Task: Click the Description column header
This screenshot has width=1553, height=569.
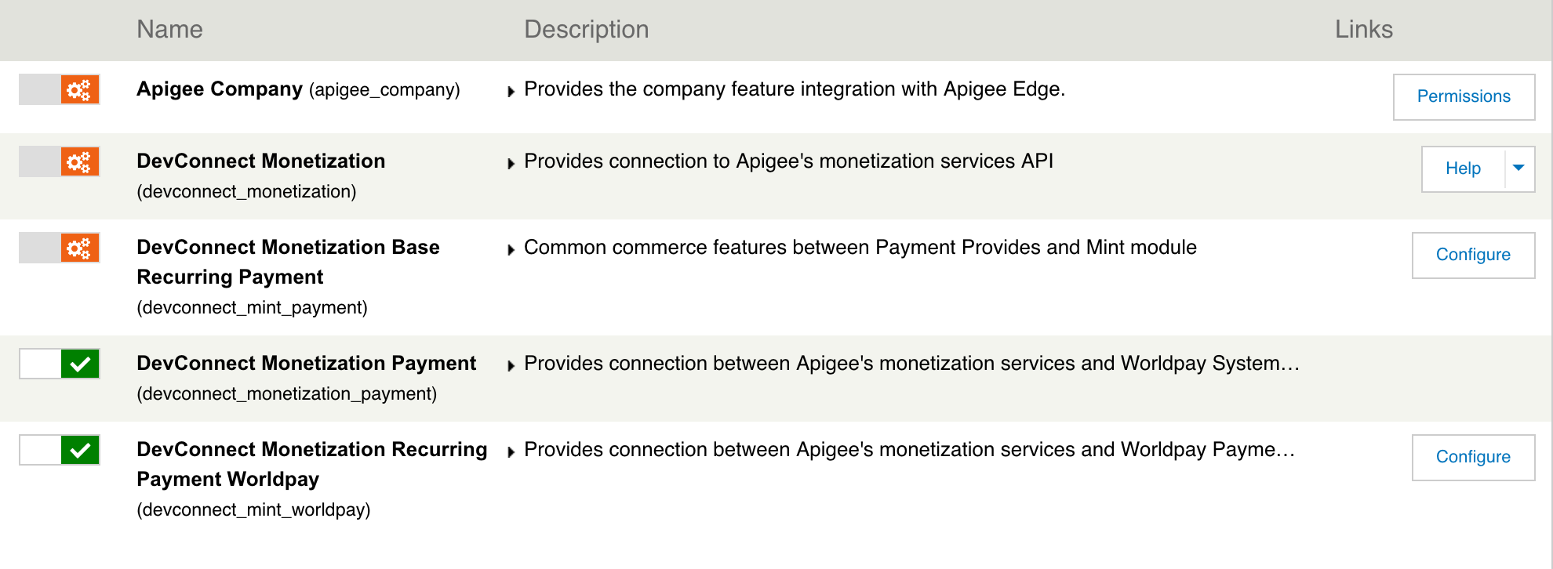Action: [586, 30]
